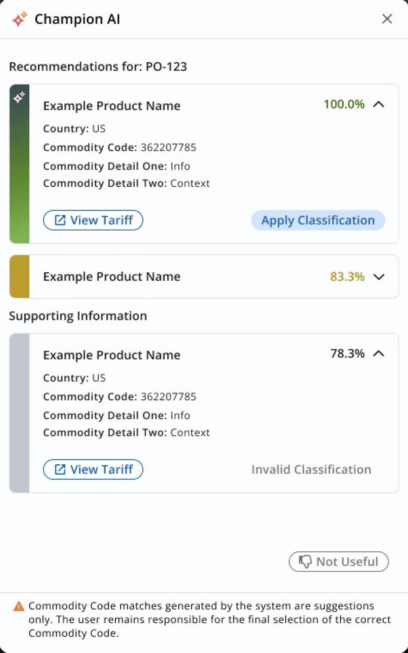
Task: Click the external-link icon in the first View Tariff button
Action: tap(60, 220)
